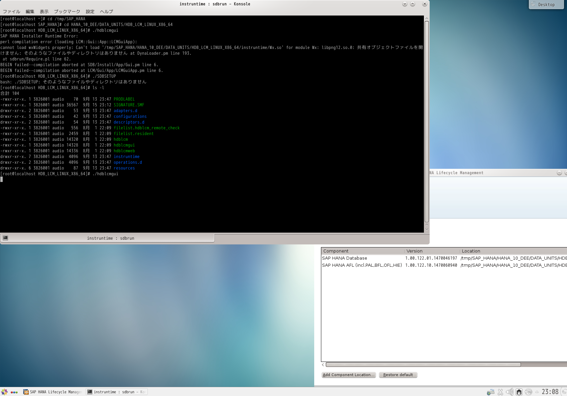Image resolution: width=567 pixels, height=396 pixels.
Task: Open the 編集 menu in Konsole
Action: click(x=30, y=11)
